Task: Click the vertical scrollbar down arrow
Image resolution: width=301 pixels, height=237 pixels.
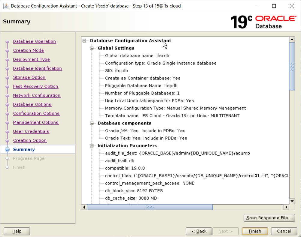Action: click(292, 201)
